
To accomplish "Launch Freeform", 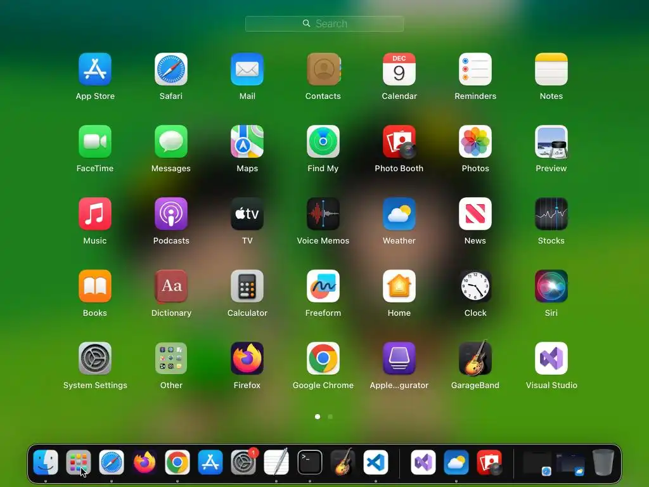I will tap(323, 286).
